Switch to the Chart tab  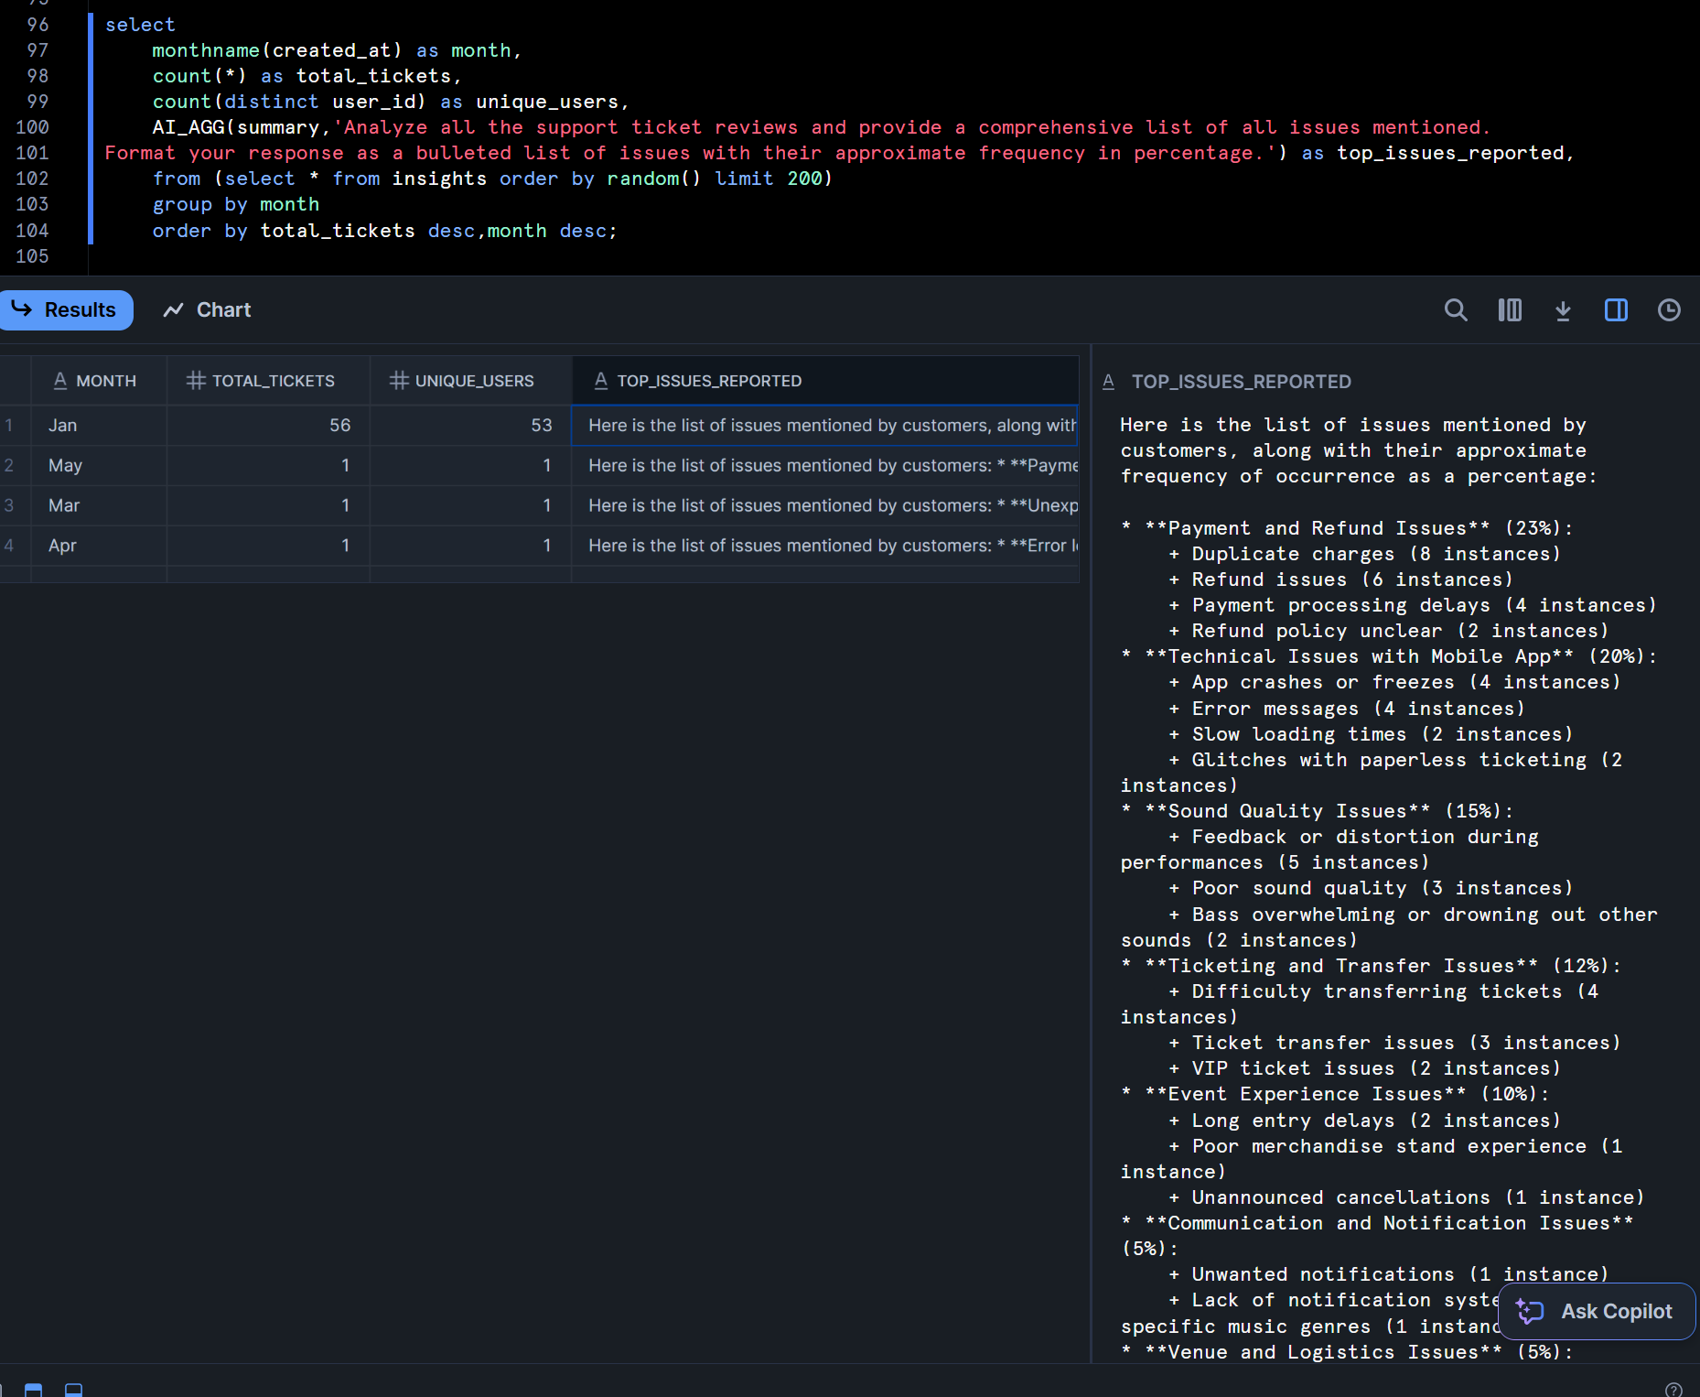pos(207,310)
